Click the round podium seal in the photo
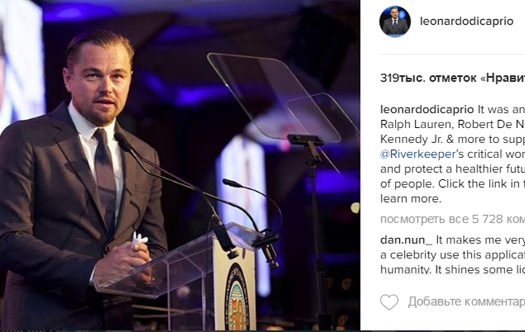Screen dimensions: 525x332 [x=237, y=298]
